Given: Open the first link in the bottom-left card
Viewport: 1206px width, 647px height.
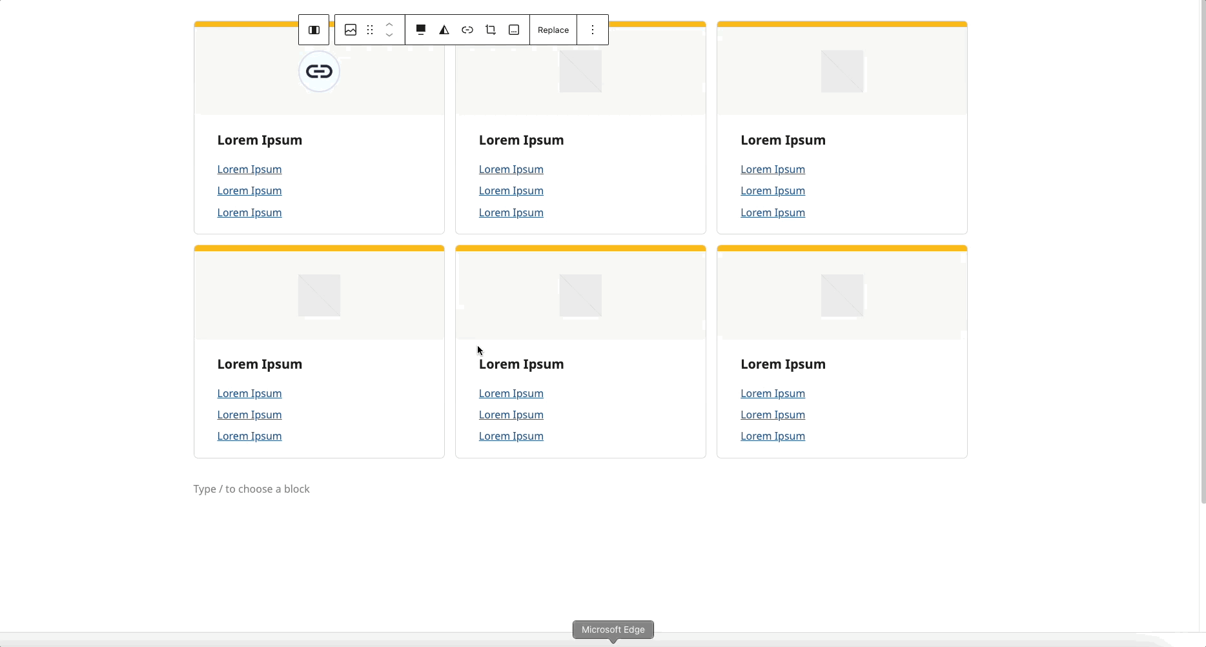Looking at the screenshot, I should coord(249,393).
